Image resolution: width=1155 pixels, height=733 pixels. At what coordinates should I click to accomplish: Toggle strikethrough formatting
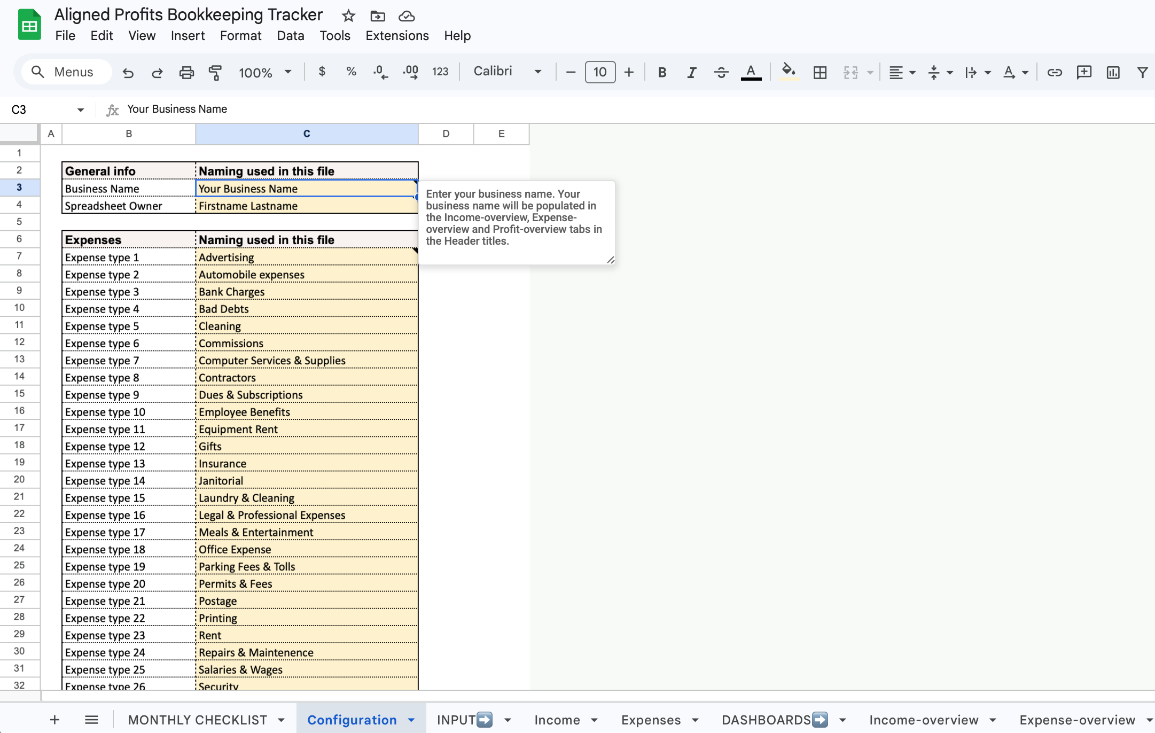[721, 72]
